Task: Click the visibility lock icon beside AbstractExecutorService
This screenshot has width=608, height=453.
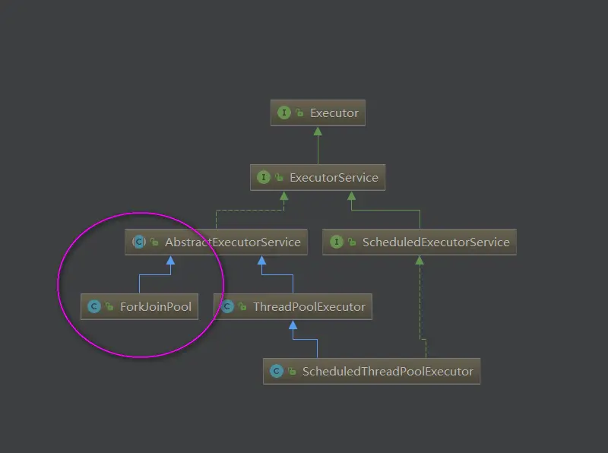Action: coord(154,242)
